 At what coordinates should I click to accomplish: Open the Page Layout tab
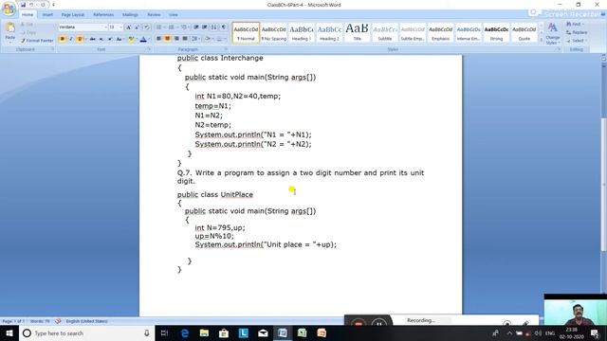pyautogui.click(x=72, y=15)
